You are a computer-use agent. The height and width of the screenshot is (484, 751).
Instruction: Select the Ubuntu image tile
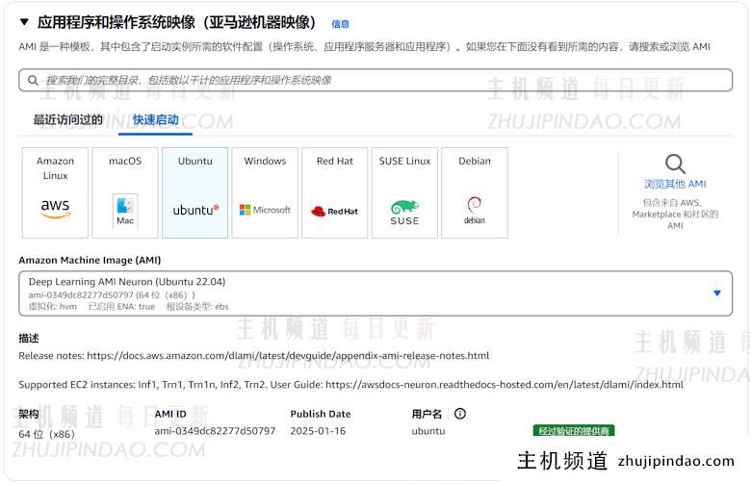[x=194, y=192]
